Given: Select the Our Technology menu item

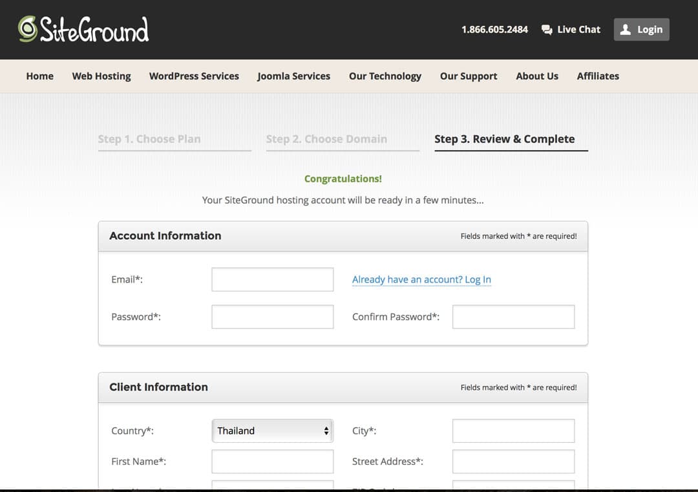Looking at the screenshot, I should [385, 76].
